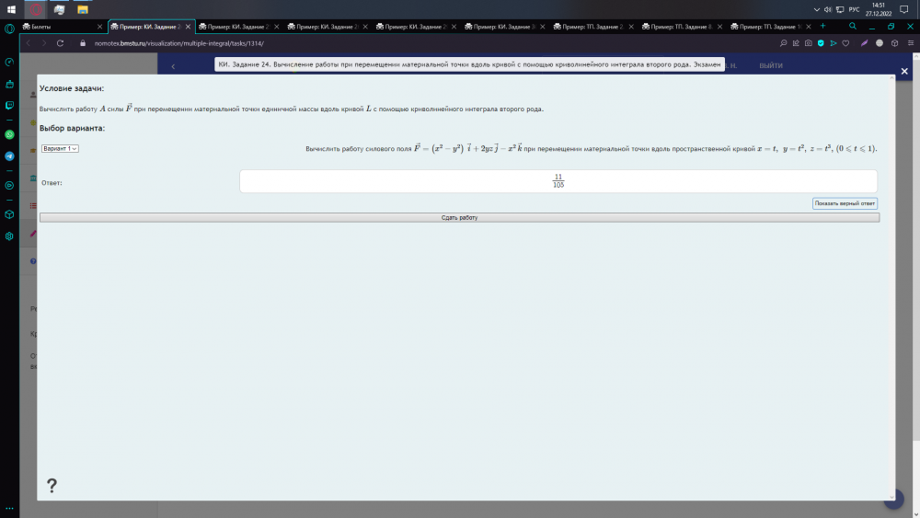Open the volume control in system tray
Image resolution: width=920 pixels, height=518 pixels.
pos(828,9)
